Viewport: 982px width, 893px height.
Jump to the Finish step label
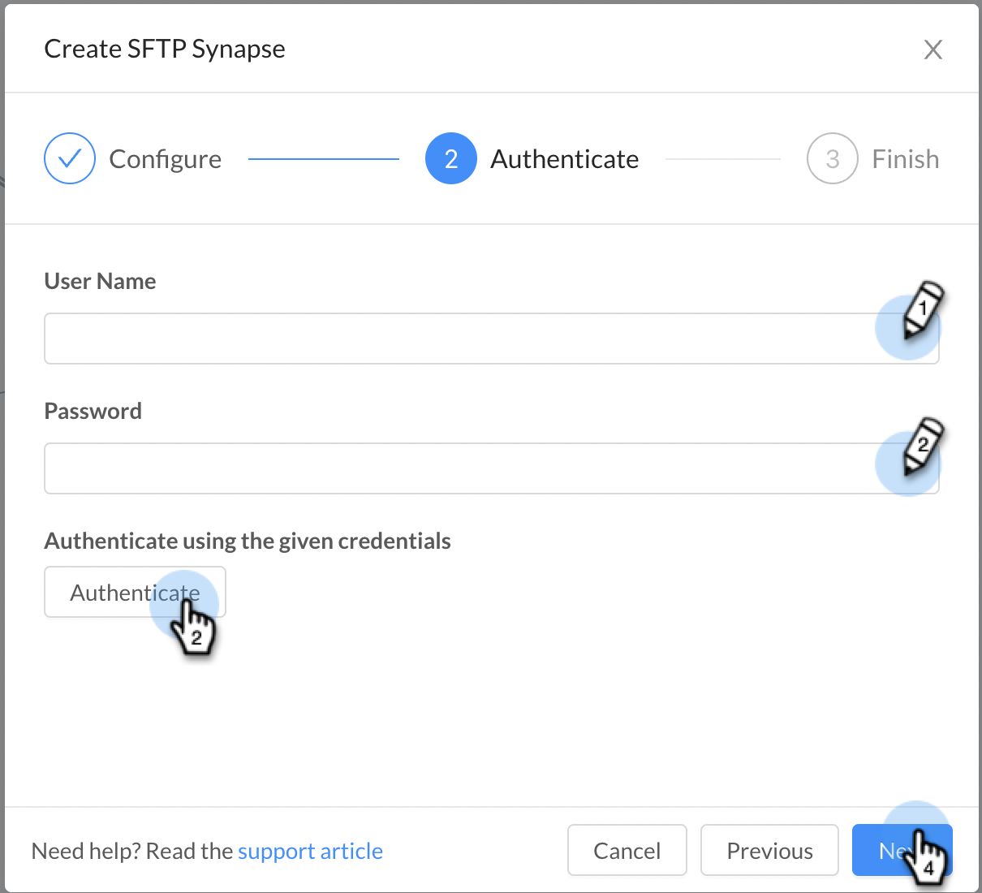tap(906, 159)
